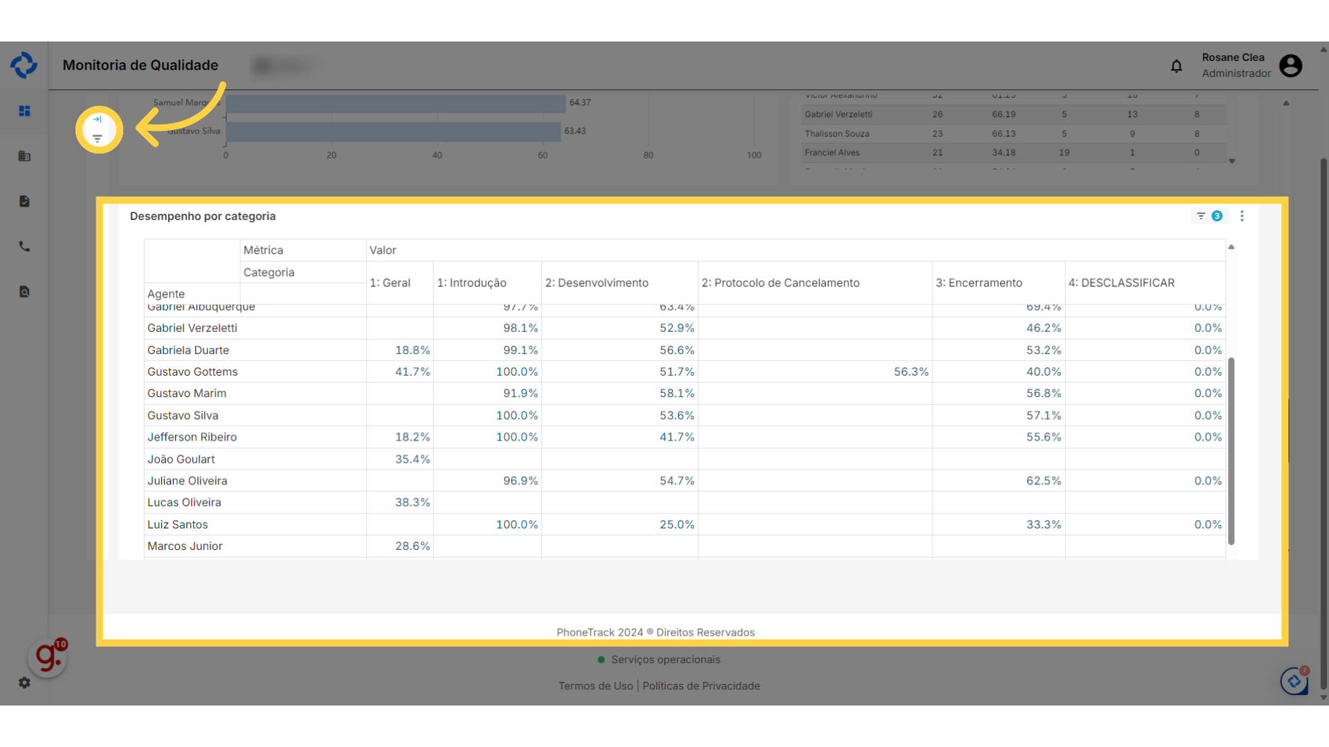Screen dimensions: 1329x747
Task: Click João Goulart's 35.4% Geral value
Action: tap(413, 459)
